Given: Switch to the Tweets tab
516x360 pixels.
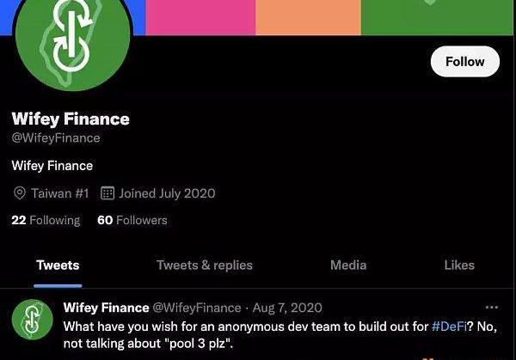Looking at the screenshot, I should [x=58, y=265].
